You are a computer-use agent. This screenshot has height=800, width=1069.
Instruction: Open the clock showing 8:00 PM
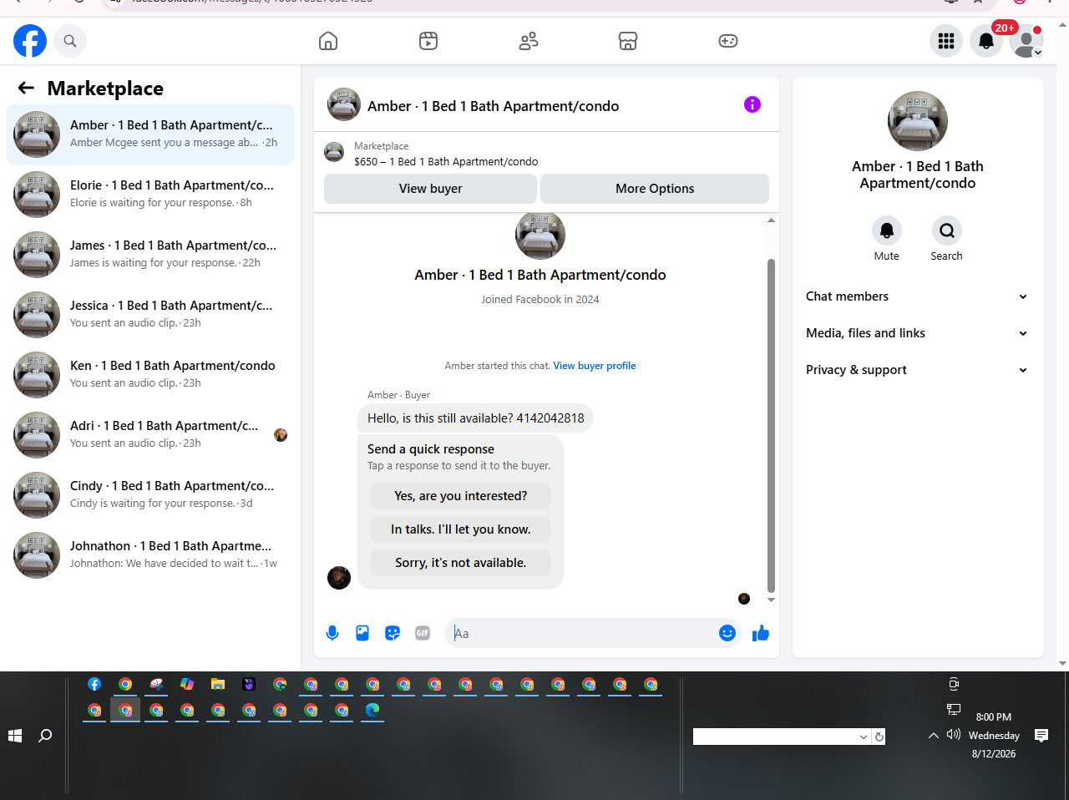994,735
